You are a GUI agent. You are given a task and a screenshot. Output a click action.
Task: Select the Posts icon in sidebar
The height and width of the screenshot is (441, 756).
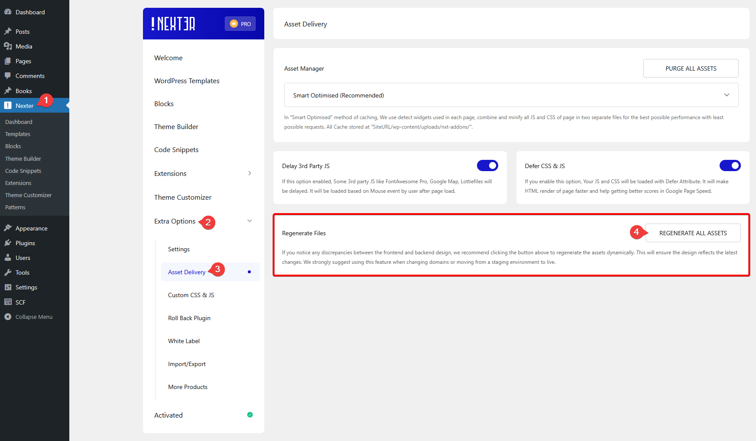(9, 31)
